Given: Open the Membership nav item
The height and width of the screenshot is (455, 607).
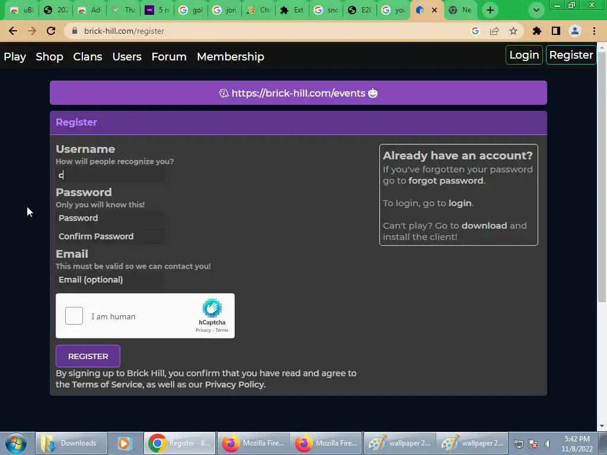Looking at the screenshot, I should coord(231,56).
